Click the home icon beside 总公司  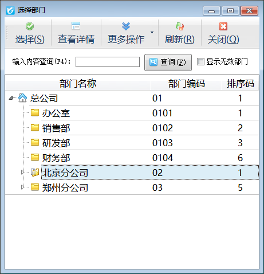click(x=22, y=98)
